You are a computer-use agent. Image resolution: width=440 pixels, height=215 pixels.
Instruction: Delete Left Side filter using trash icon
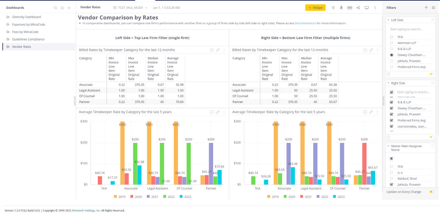pyautogui.click(x=389, y=74)
